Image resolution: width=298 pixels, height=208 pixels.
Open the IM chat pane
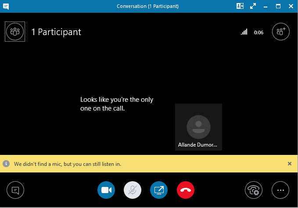point(15,190)
